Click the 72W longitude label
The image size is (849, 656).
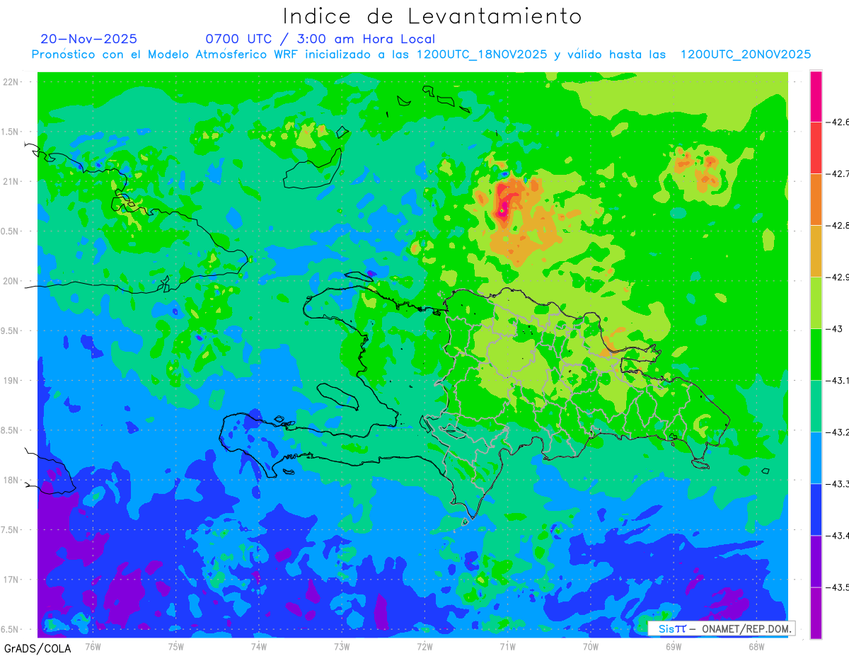point(424,646)
